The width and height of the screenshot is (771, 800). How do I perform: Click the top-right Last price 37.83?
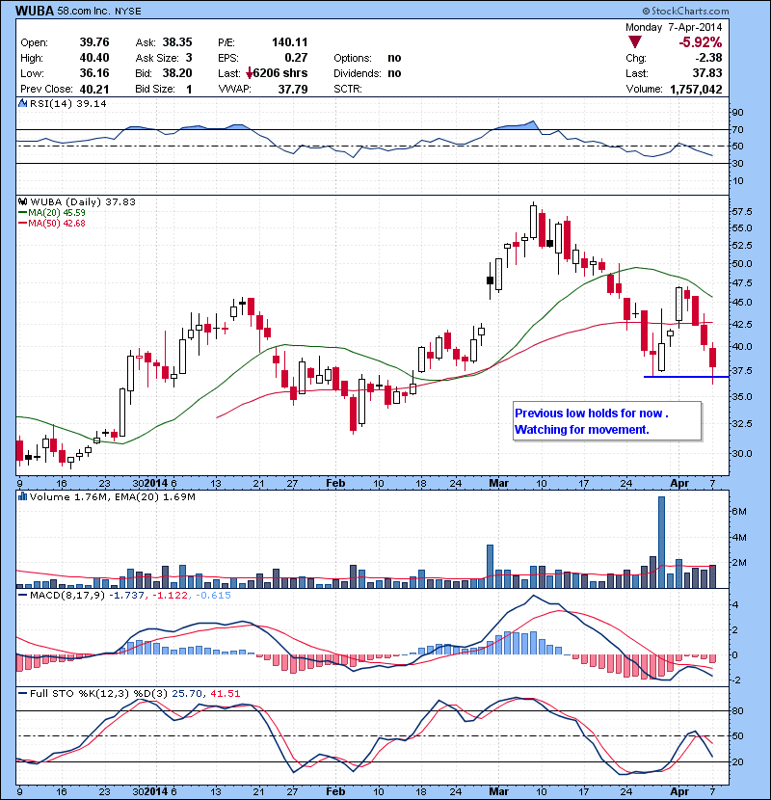(707, 73)
